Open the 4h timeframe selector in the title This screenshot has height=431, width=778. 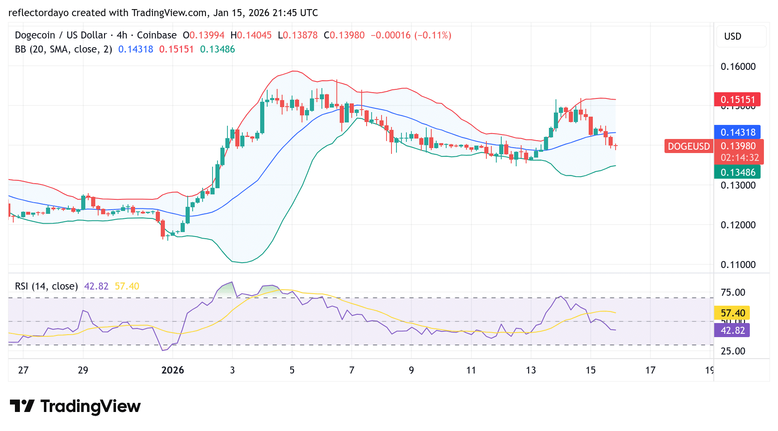(122, 35)
